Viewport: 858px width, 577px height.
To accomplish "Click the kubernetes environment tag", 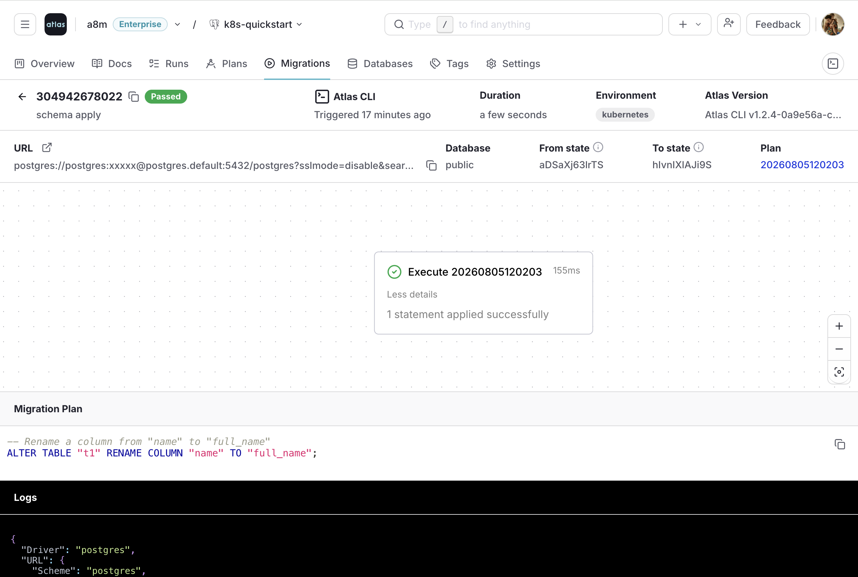I will pyautogui.click(x=625, y=114).
